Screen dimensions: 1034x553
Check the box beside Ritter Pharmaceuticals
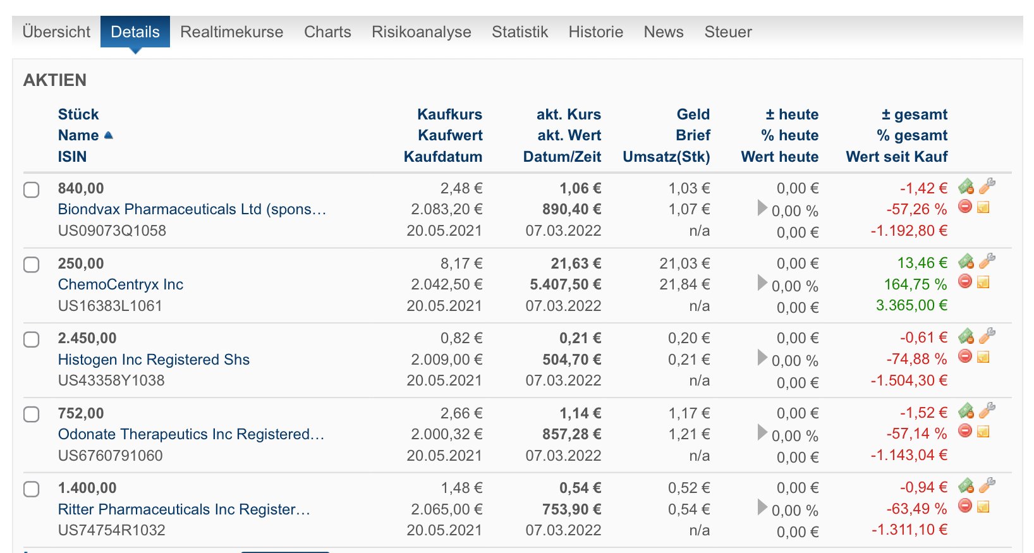32,489
